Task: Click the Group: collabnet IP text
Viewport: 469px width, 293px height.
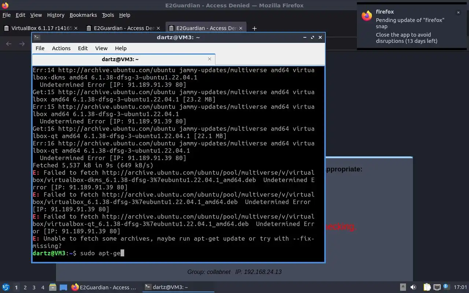Action: 234,272
